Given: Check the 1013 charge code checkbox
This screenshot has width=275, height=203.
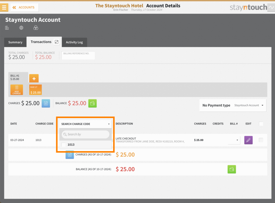Looking at the screenshot, I should point(63,145).
